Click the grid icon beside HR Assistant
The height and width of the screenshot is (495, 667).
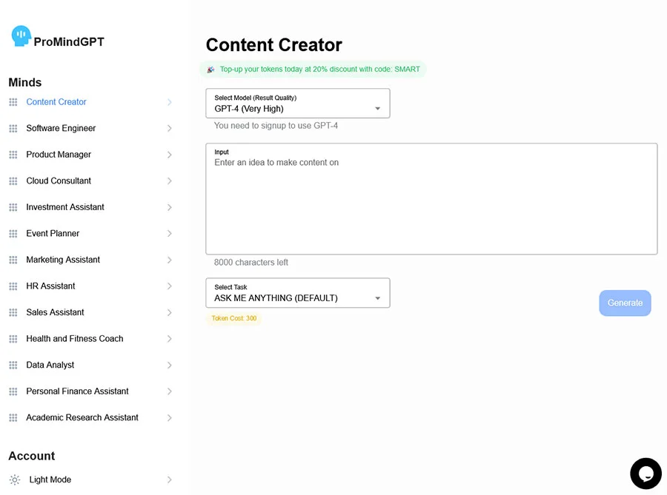[x=13, y=286]
